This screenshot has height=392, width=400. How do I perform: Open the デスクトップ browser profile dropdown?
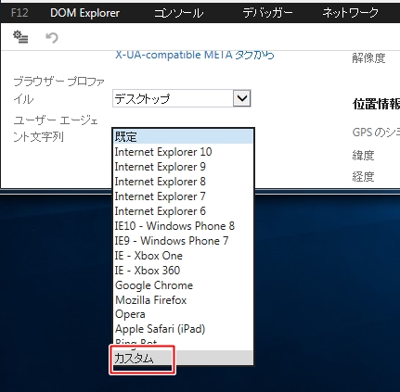182,98
